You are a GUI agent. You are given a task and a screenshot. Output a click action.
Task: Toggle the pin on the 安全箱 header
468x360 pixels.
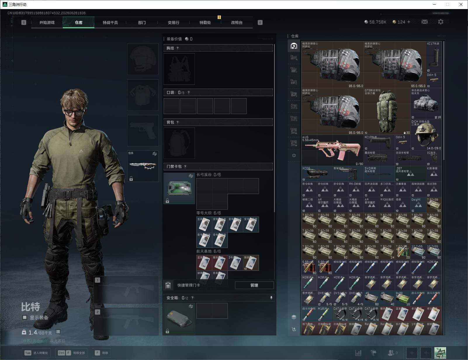coord(271,298)
